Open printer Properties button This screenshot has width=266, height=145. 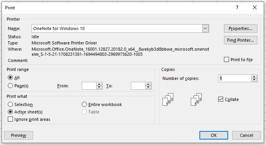click(241, 28)
